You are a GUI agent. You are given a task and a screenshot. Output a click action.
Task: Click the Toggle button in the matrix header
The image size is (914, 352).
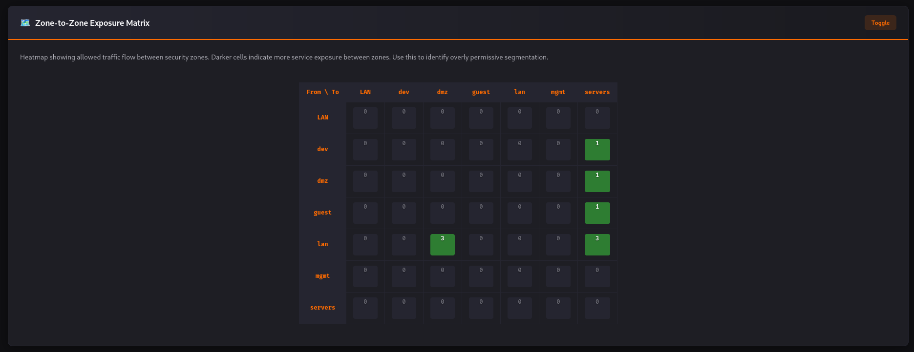[x=880, y=23]
